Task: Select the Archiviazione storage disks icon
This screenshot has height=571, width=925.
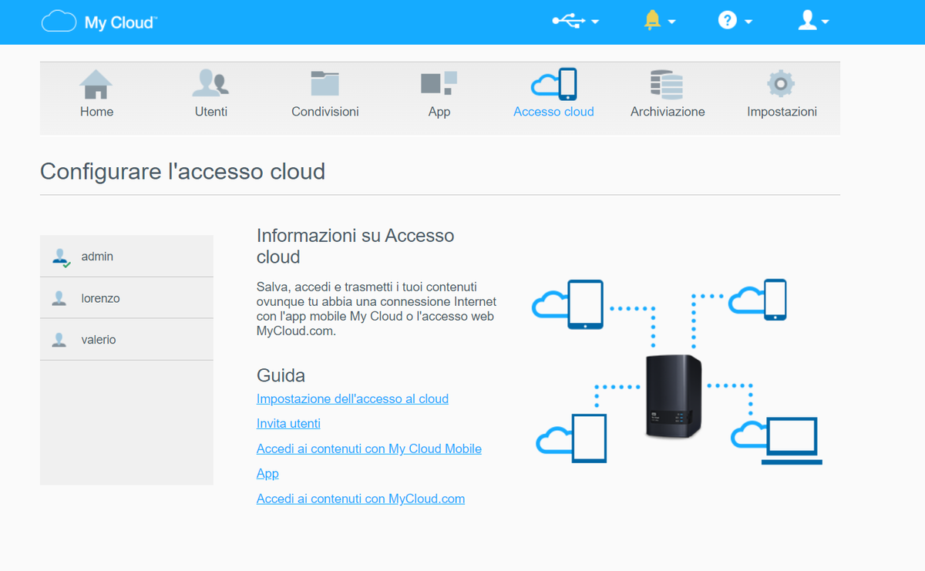Action: (x=668, y=84)
